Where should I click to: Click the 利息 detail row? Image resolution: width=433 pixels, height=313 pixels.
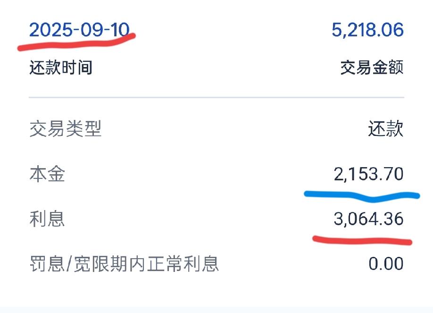coord(216,219)
